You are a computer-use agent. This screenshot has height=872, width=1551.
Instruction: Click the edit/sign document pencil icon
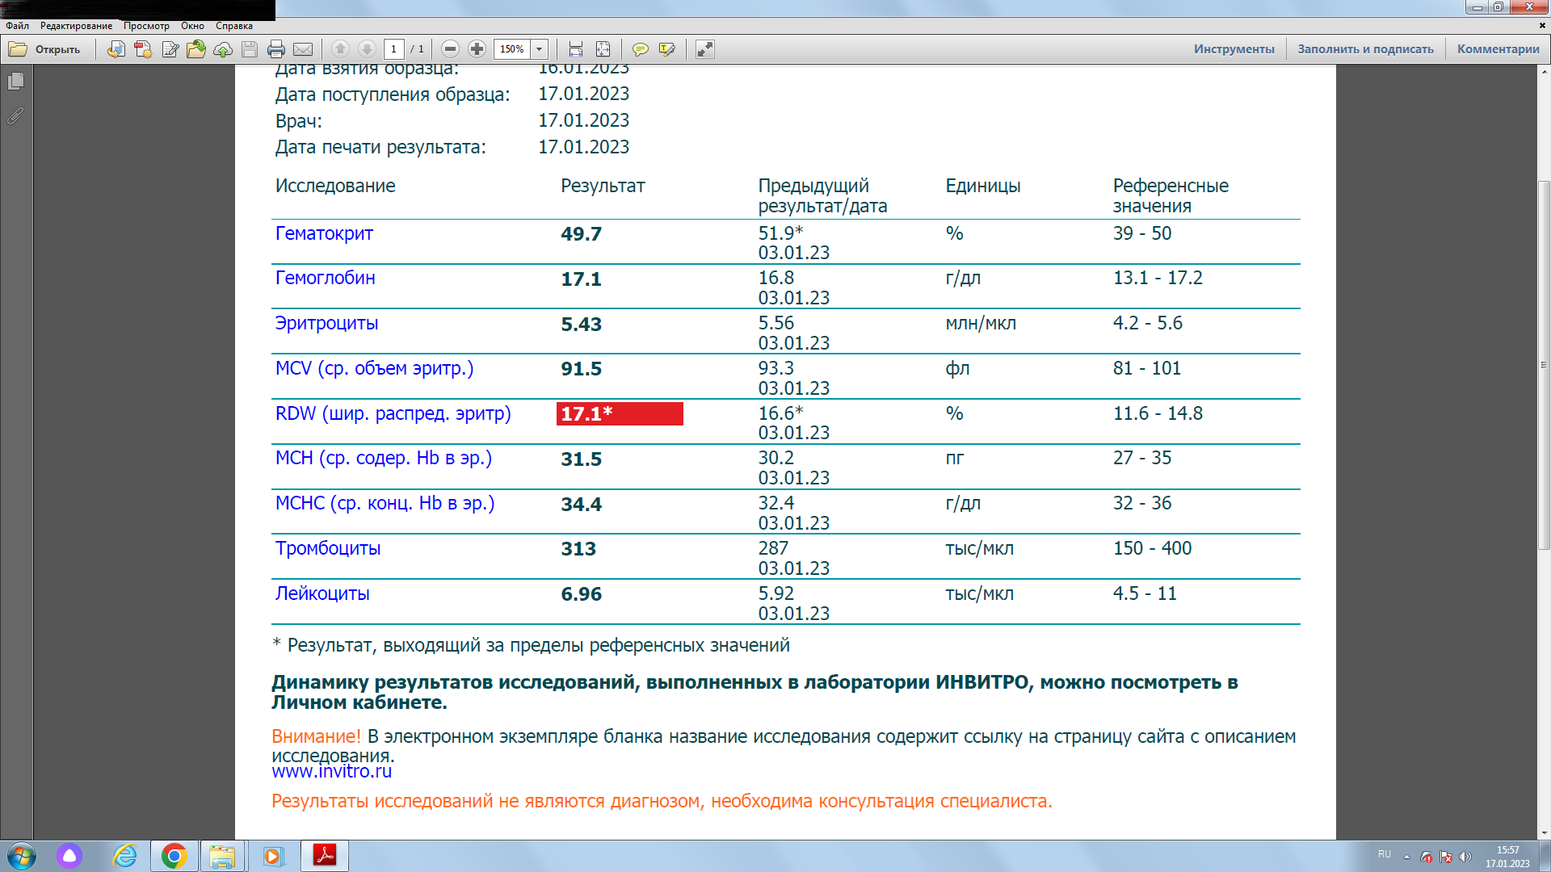click(170, 49)
